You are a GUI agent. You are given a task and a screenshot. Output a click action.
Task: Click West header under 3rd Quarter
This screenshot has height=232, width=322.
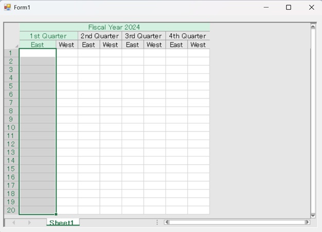coord(155,45)
